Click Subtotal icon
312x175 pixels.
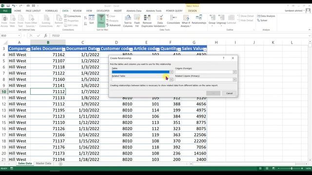click(x=231, y=20)
